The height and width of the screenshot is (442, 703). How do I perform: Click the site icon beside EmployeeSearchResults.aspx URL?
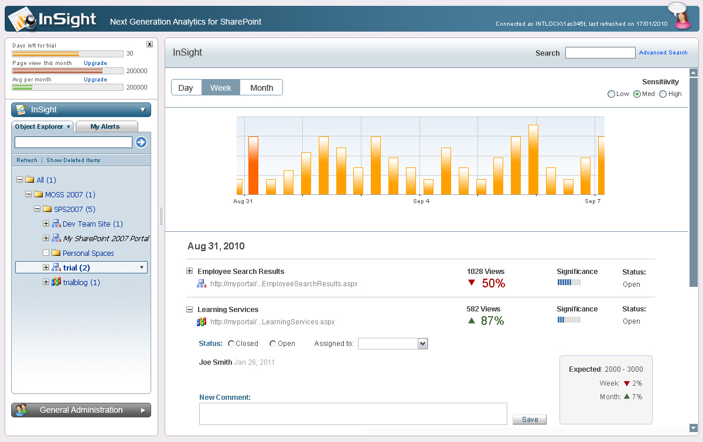coord(202,284)
